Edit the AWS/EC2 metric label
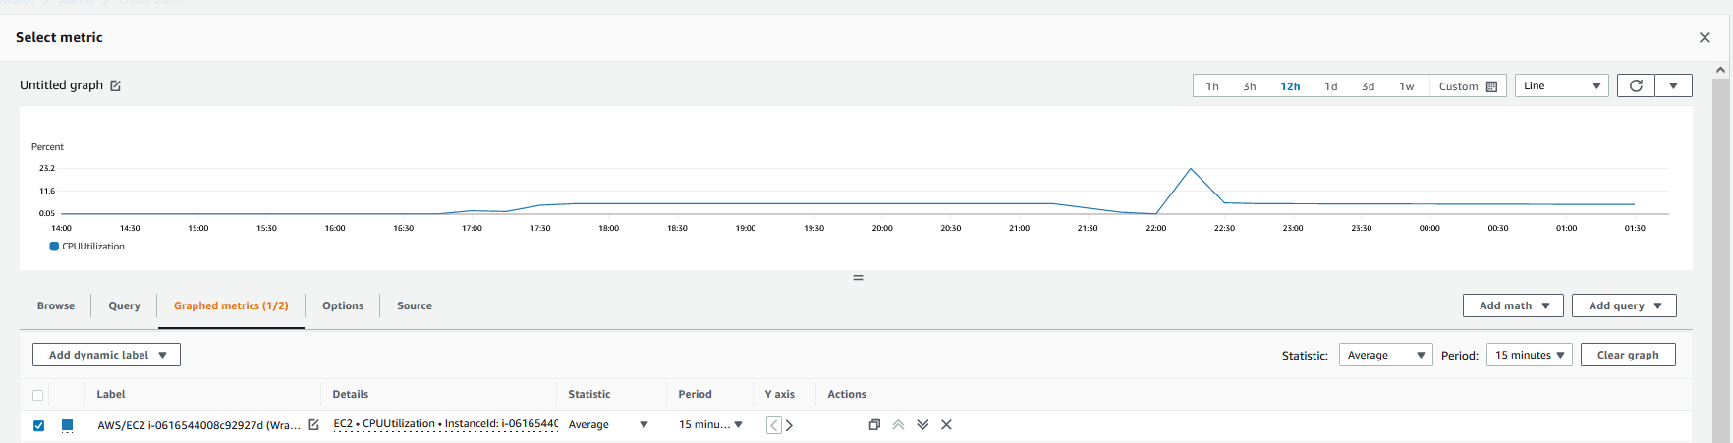 click(x=313, y=425)
